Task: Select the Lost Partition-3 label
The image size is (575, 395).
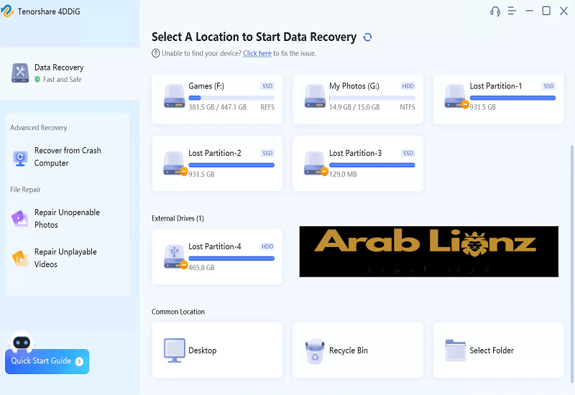Action: 355,153
